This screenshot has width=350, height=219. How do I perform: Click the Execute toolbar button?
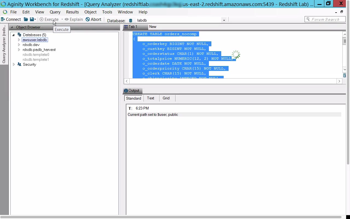click(x=49, y=19)
